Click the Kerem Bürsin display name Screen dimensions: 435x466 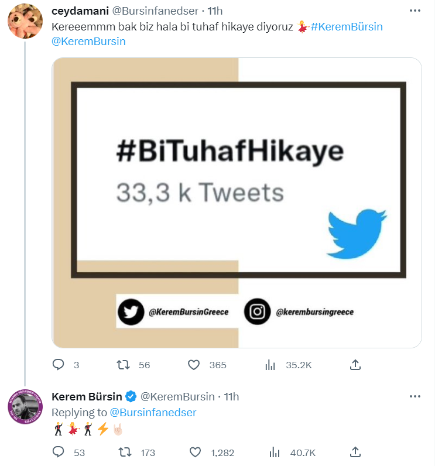(87, 396)
